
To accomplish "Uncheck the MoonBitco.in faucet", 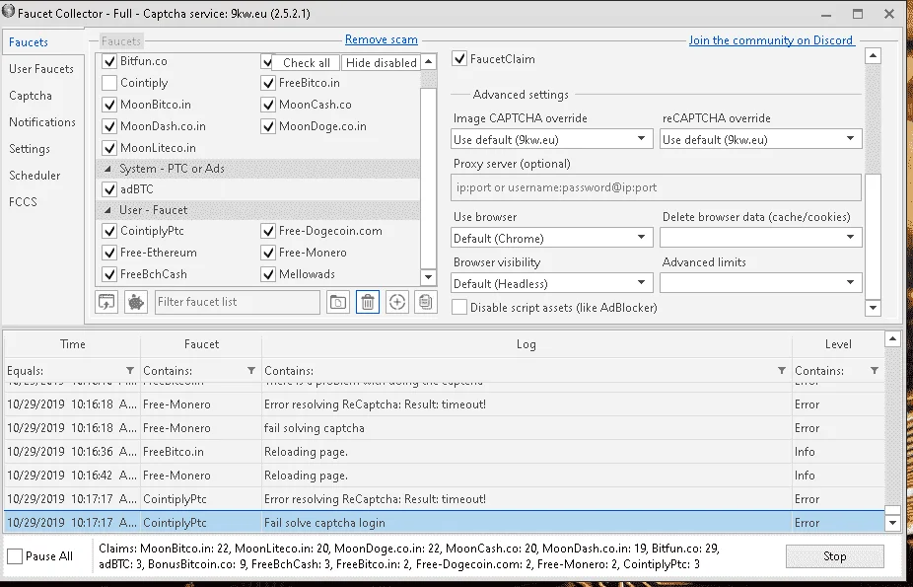I will click(x=109, y=105).
